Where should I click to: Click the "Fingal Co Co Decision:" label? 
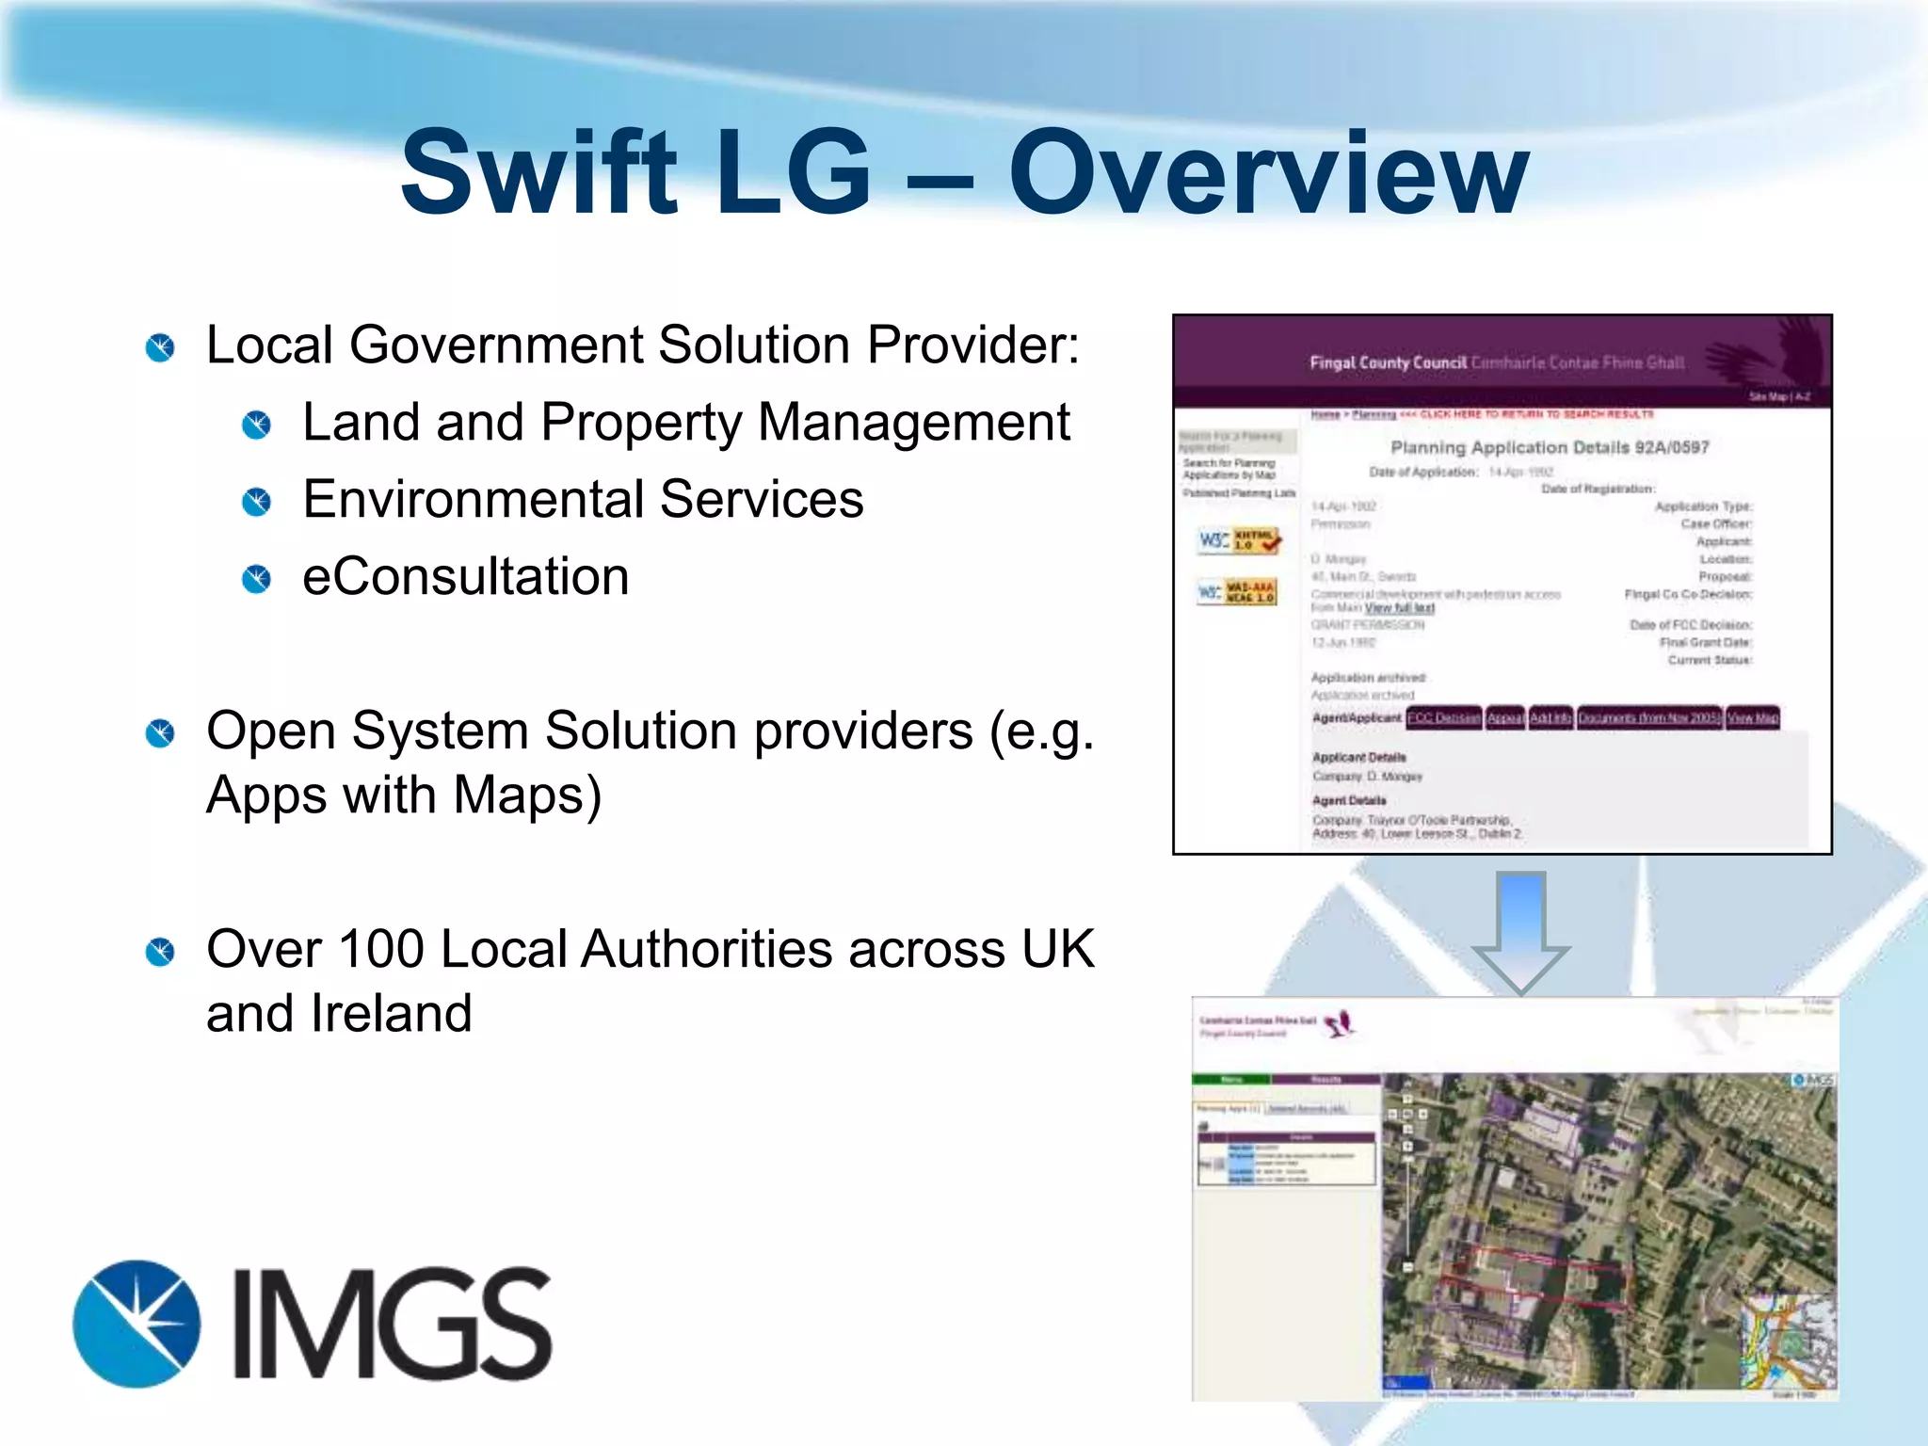pos(1688,594)
